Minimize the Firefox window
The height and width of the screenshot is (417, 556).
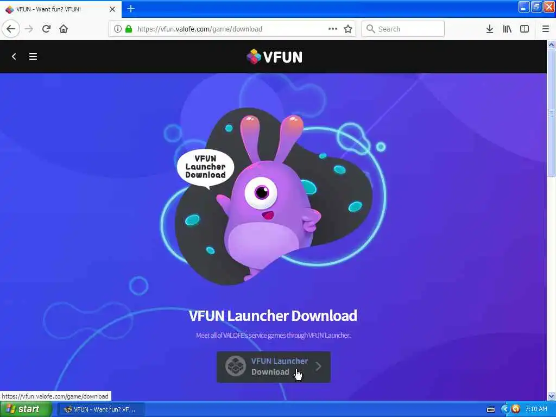tap(524, 7)
